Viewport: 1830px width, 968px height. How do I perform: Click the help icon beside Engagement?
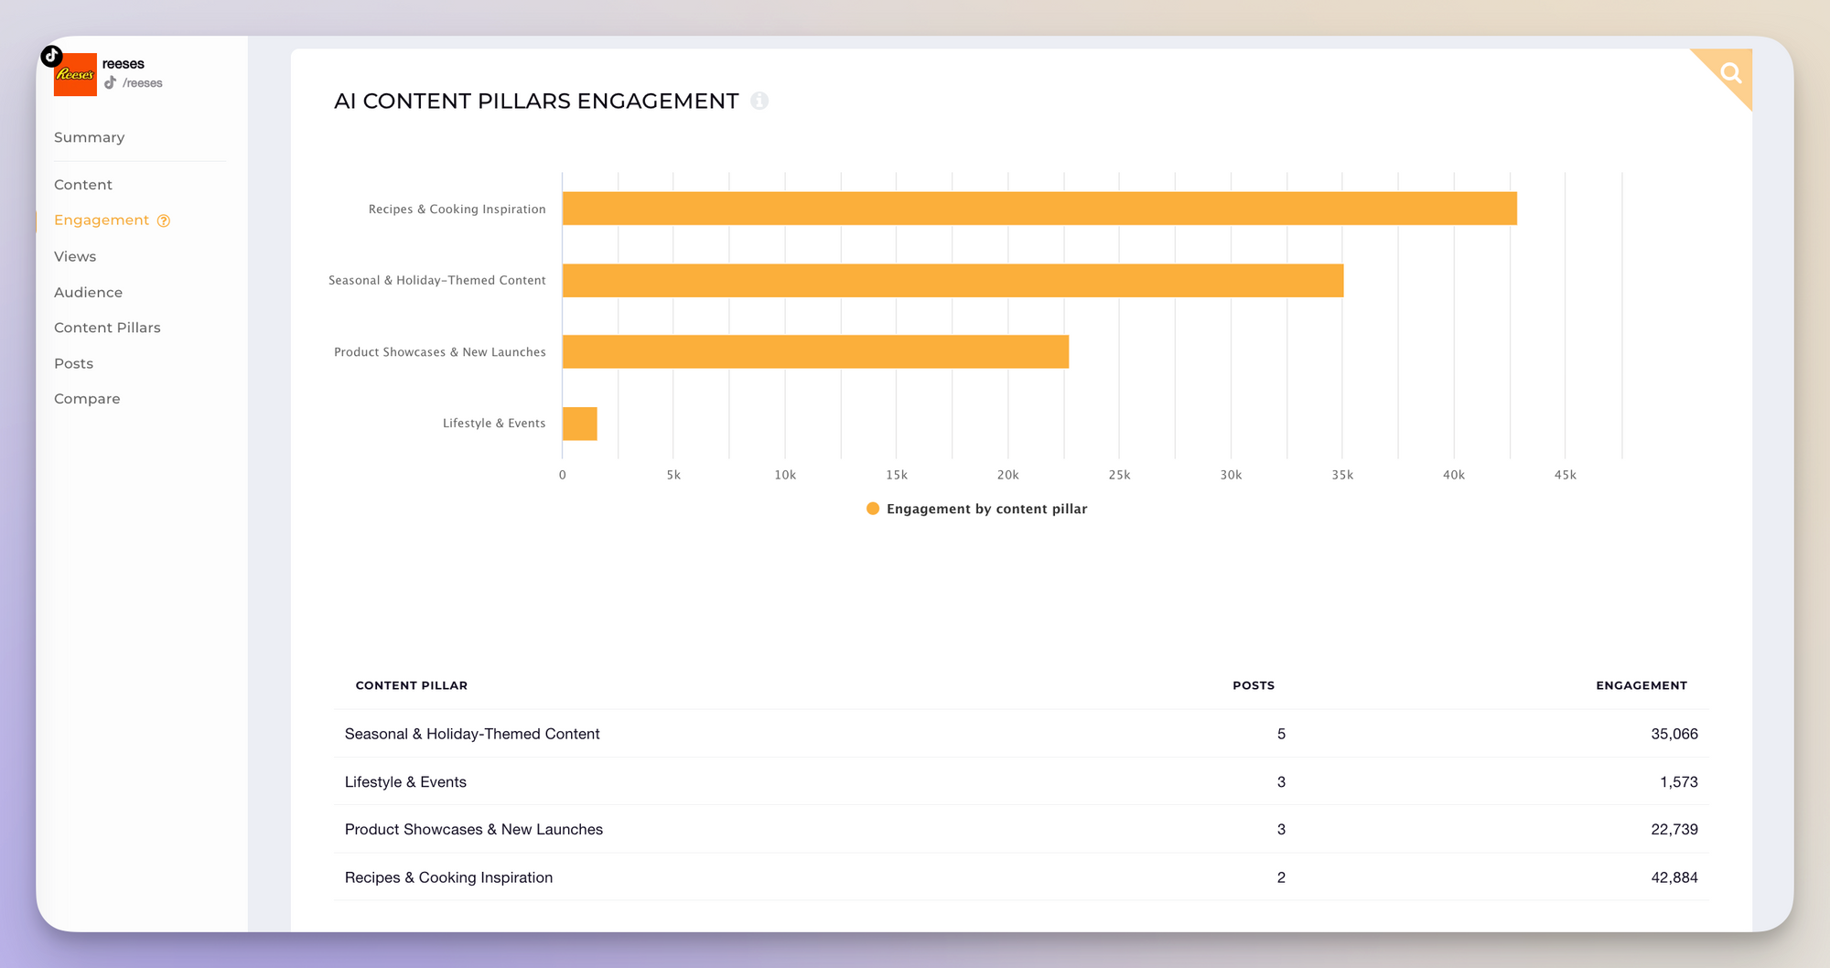click(x=164, y=220)
